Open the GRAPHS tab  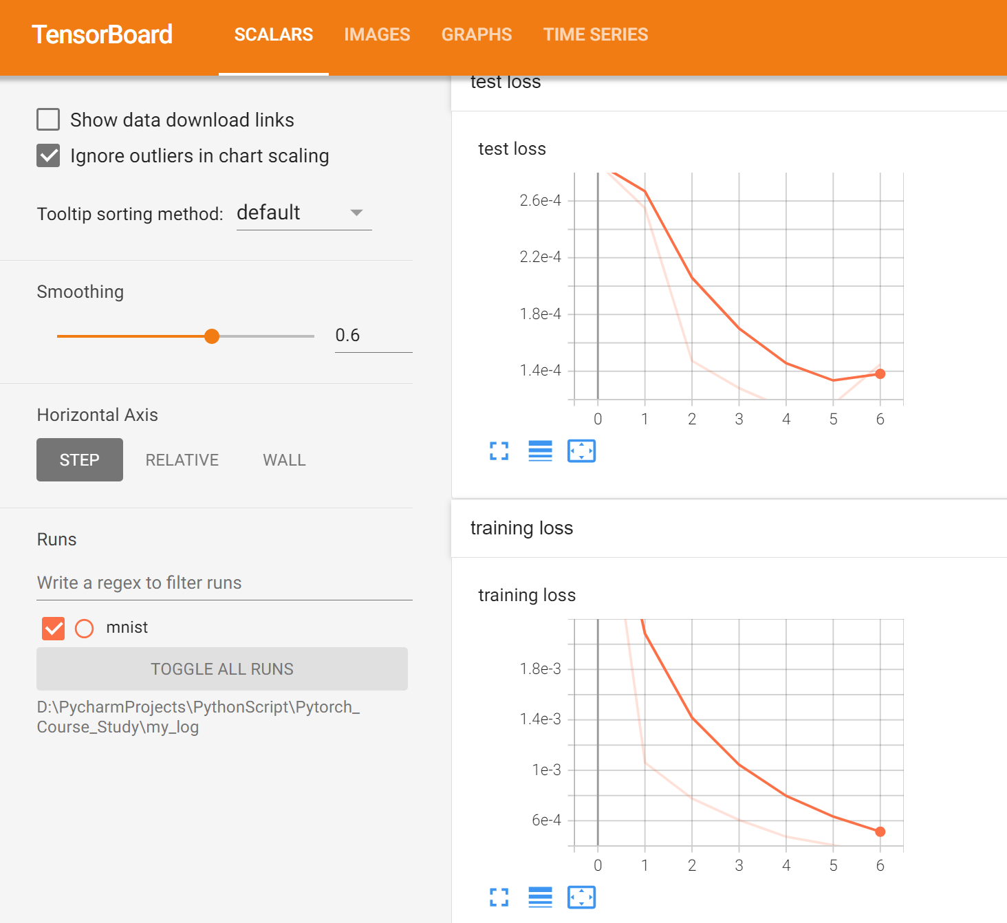[x=477, y=34]
